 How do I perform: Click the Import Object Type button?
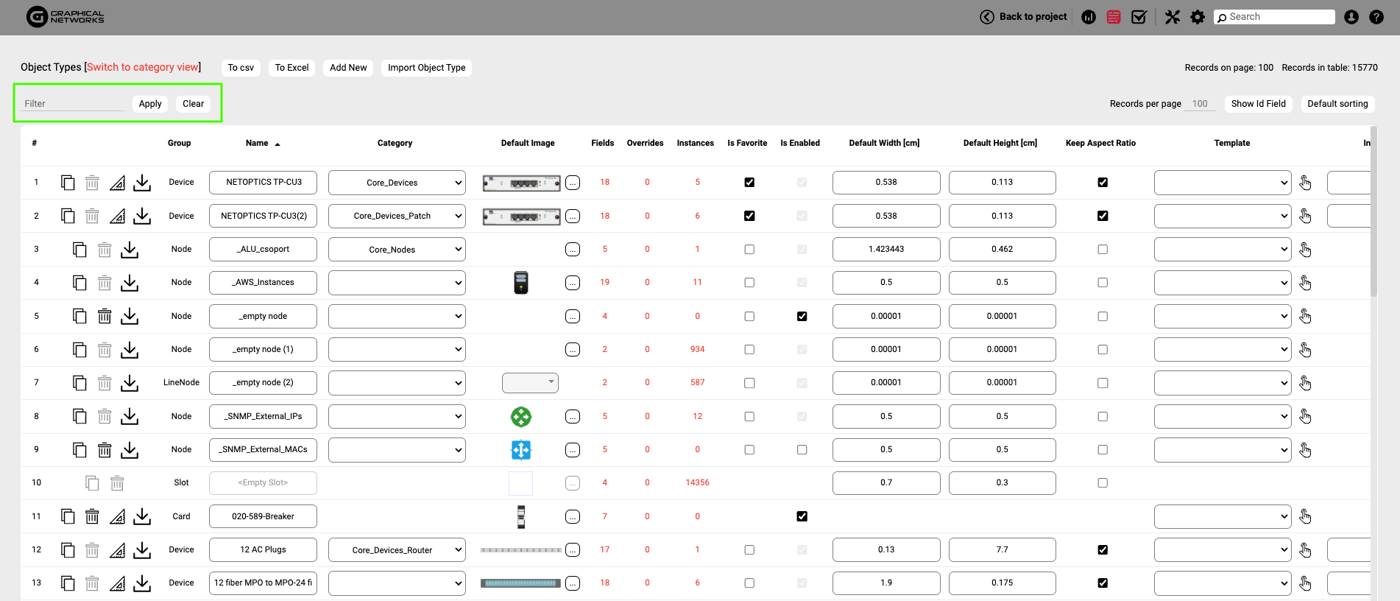click(426, 68)
